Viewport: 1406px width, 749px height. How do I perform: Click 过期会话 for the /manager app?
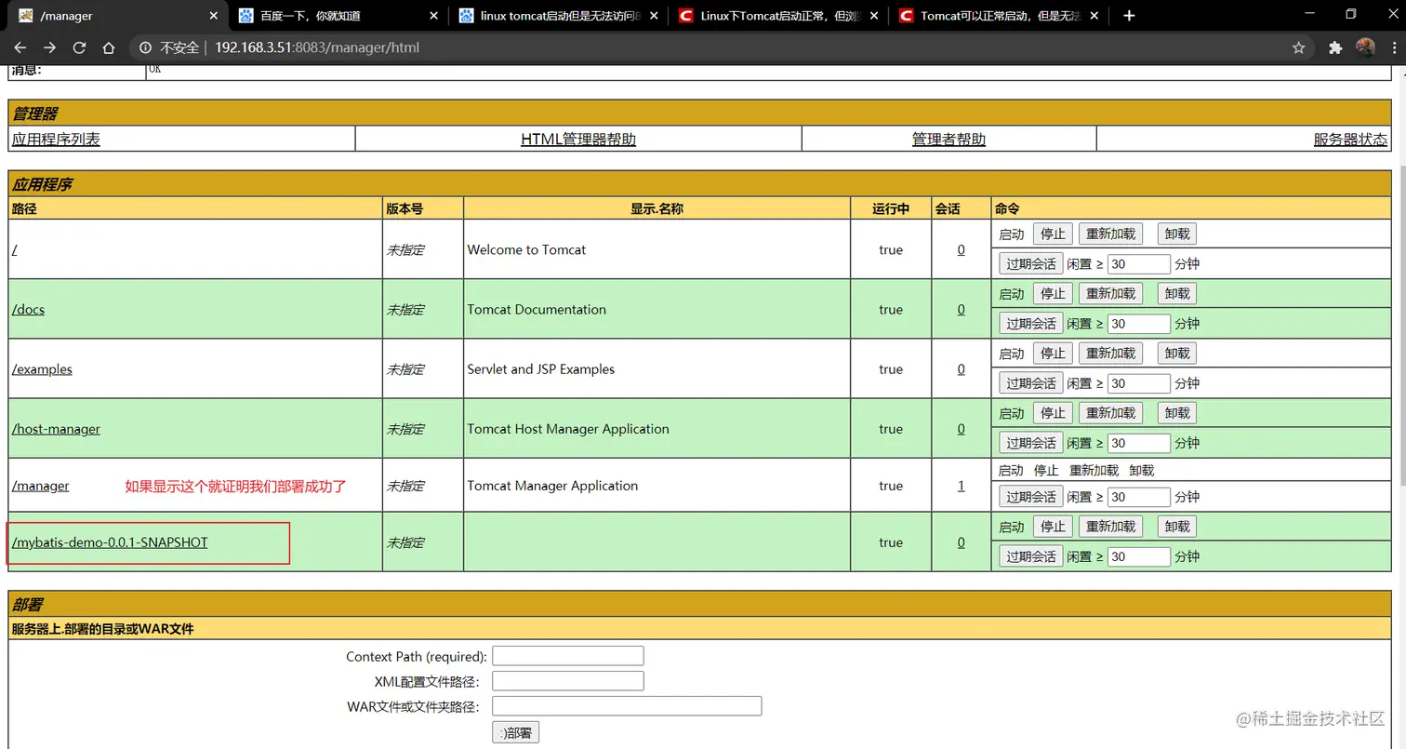[x=1031, y=496]
